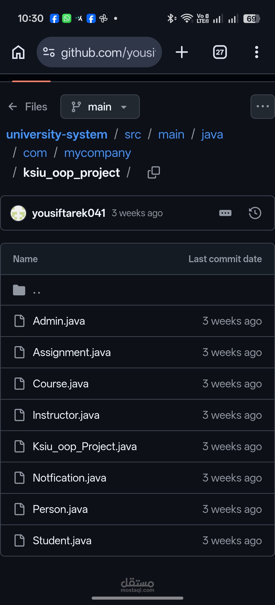This screenshot has height=605, width=275.
Task: Open yousiftarek041 user profile
Action: pos(69,213)
